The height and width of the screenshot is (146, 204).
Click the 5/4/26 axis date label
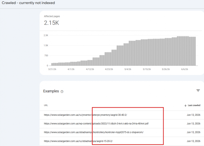pyautogui.click(x=128, y=69)
